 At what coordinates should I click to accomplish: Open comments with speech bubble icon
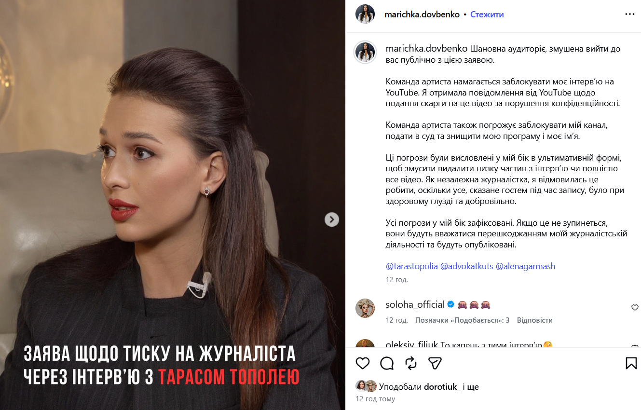[387, 363]
